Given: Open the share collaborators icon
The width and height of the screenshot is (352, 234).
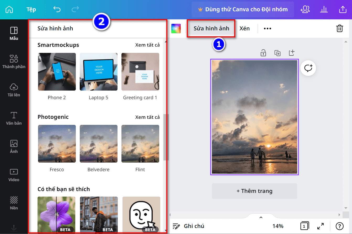Looking at the screenshot, I should point(305,9).
